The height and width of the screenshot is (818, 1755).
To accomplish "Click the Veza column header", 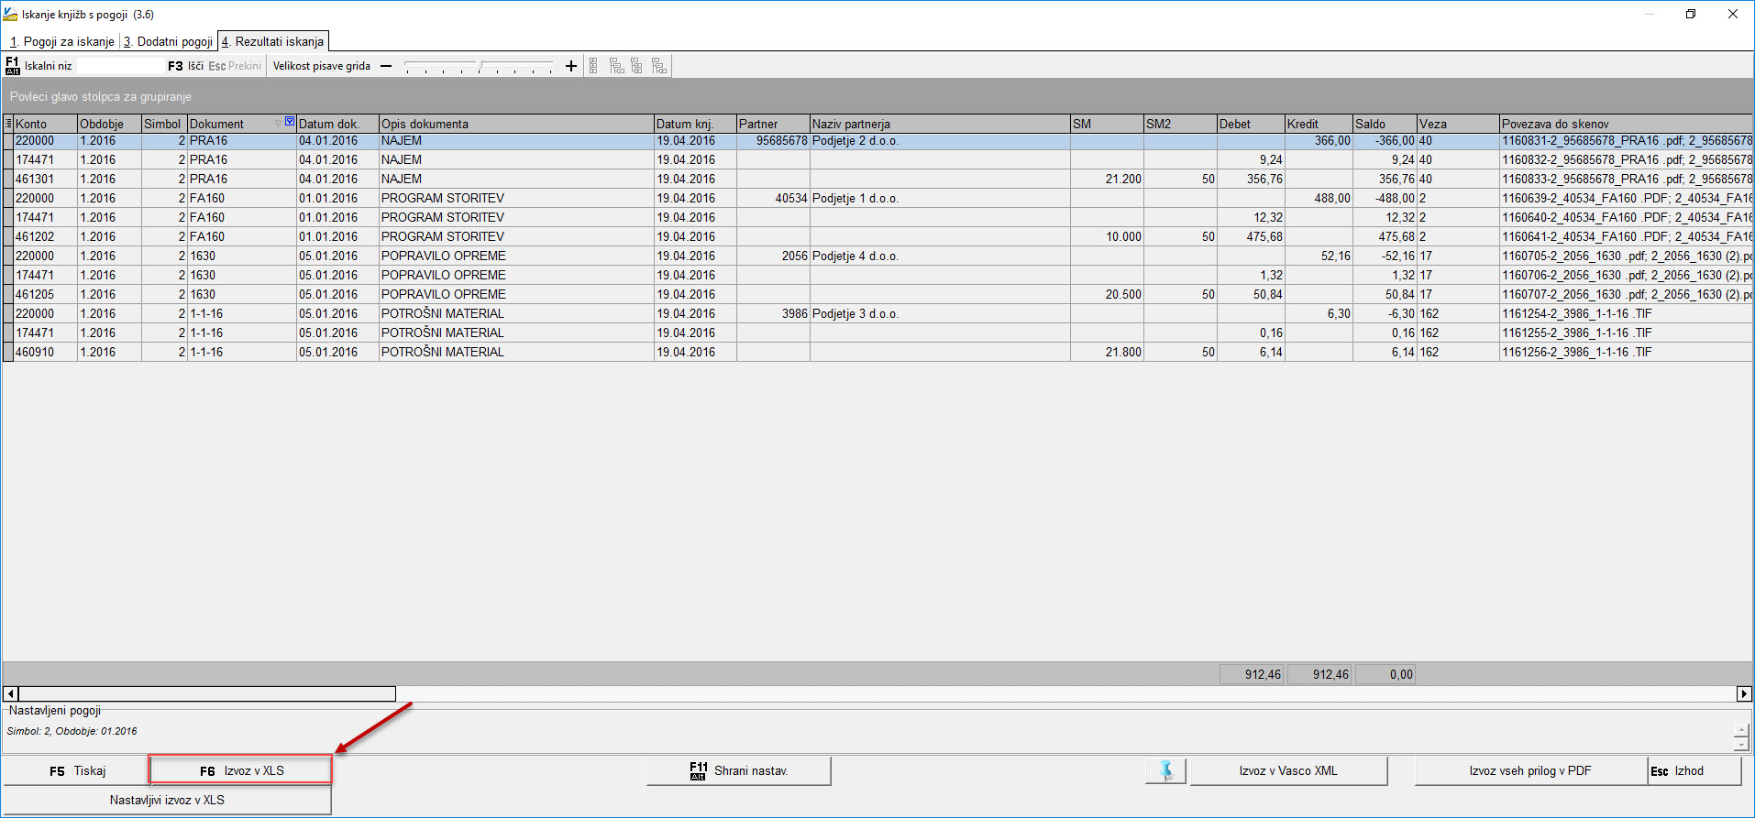I will pyautogui.click(x=1458, y=124).
